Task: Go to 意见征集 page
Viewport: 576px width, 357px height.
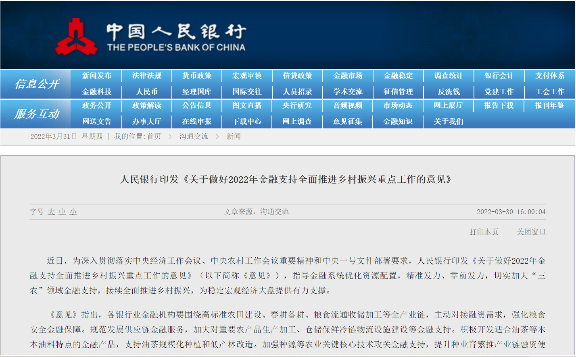Action: pos(348,122)
